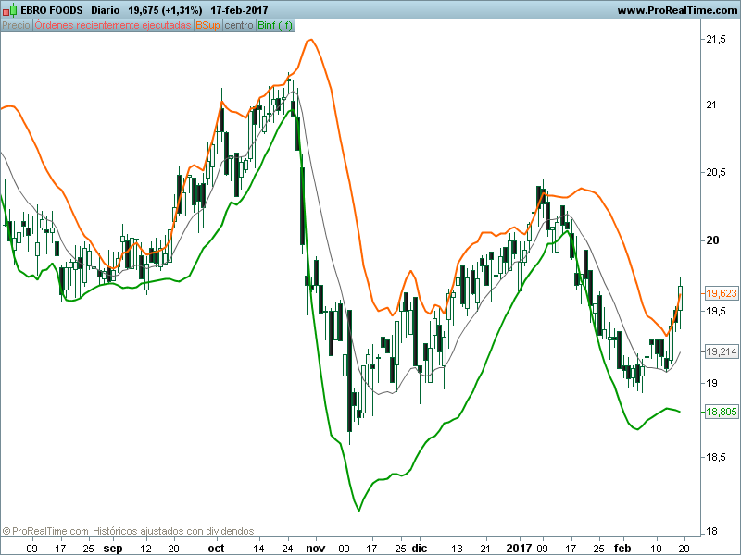Select the BSup indicator tab

tap(207, 26)
